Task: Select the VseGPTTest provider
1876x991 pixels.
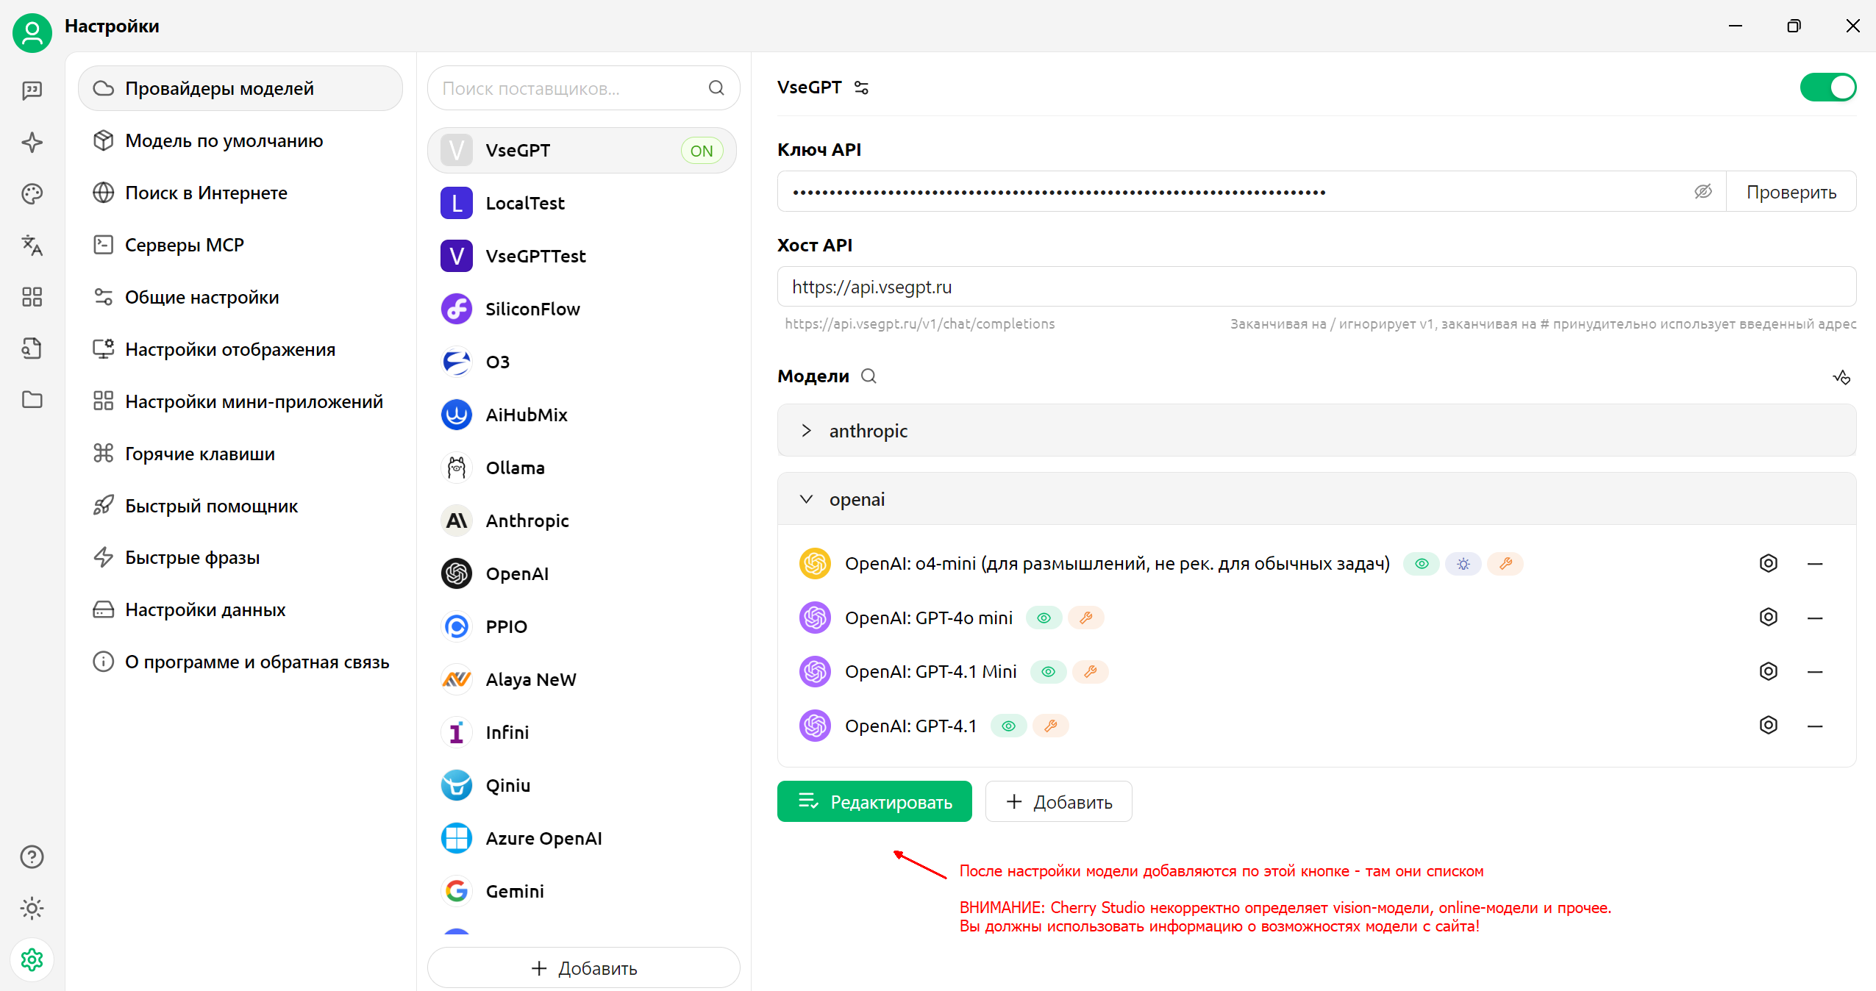Action: point(582,256)
